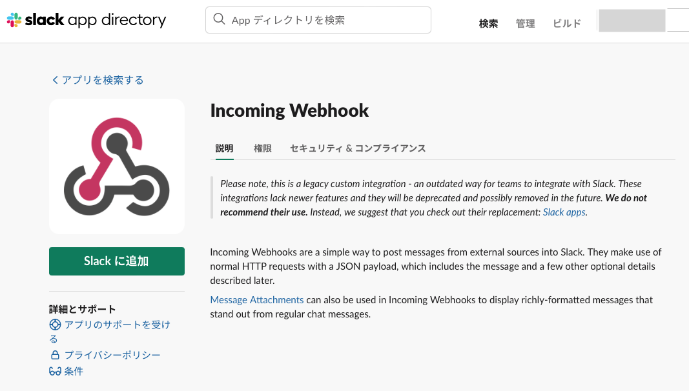This screenshot has height=391, width=689.
Task: Open the 管理 menu in header
Action: point(525,23)
